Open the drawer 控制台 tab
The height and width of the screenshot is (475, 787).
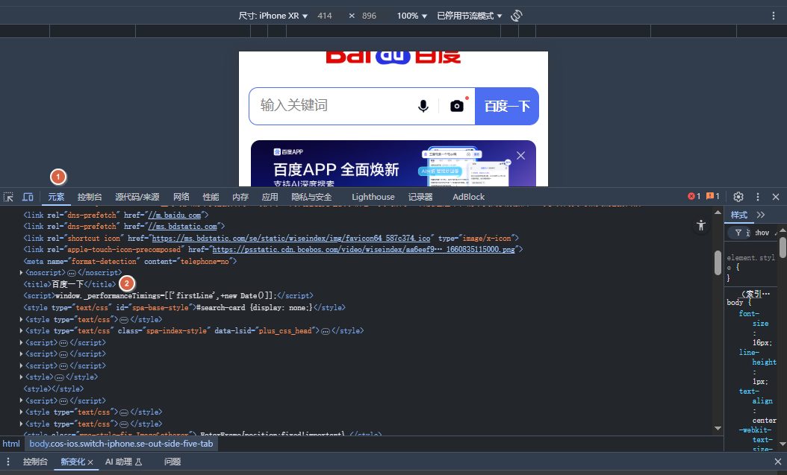(35, 462)
